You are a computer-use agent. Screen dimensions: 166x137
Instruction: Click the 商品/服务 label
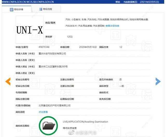(x=50, y=23)
